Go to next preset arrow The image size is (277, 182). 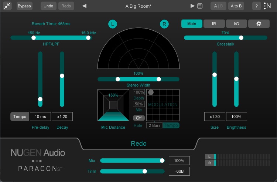(192, 6)
